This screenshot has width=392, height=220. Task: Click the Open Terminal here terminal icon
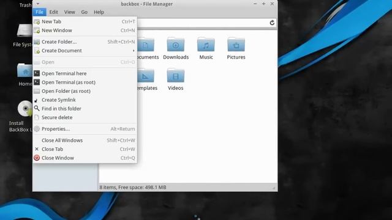37,73
